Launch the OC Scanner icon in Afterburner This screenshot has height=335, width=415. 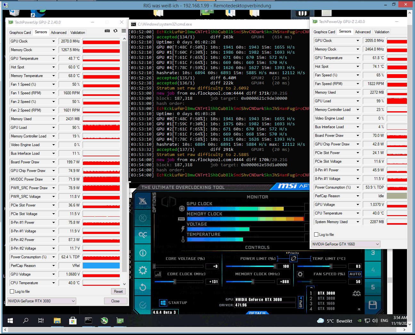click(x=143, y=235)
